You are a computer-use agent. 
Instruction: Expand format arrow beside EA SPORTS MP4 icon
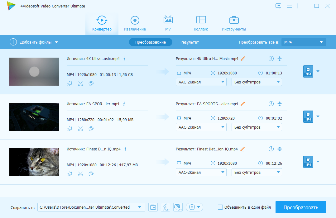point(318,116)
